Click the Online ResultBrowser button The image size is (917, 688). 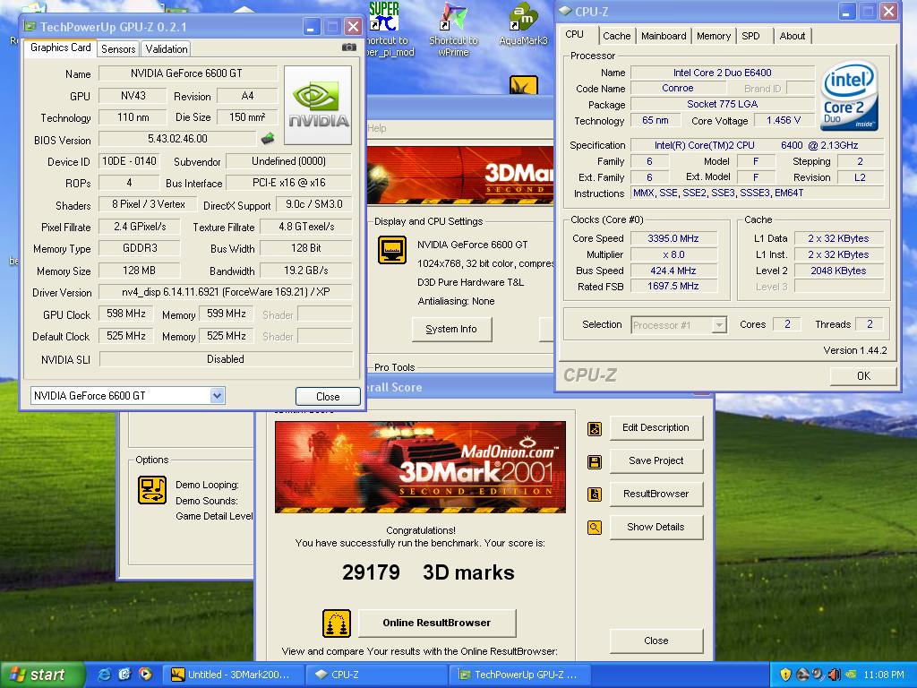coord(437,623)
